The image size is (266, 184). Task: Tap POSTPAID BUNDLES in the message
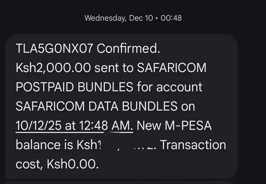74,87
